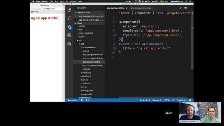
Task: Click the Apple menu icon
Action: (x=33, y=1)
